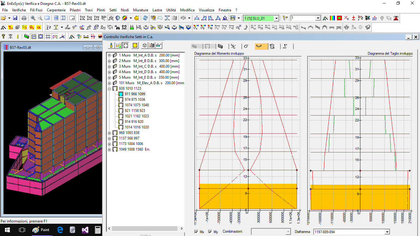Click the theta y icon
420x236 pixels.
click(x=32, y=27)
